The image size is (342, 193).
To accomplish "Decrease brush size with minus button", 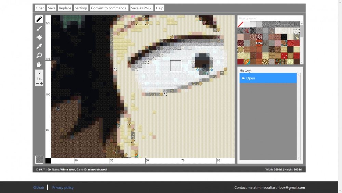I will point(37,83).
